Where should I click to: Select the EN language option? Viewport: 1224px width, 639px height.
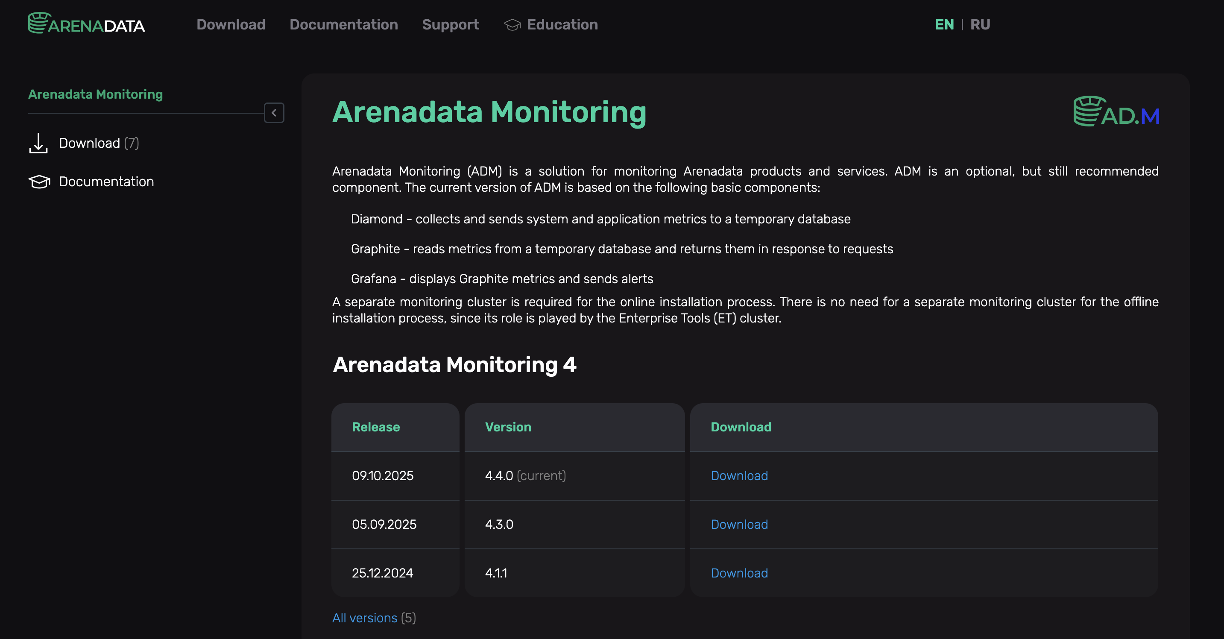[944, 24]
